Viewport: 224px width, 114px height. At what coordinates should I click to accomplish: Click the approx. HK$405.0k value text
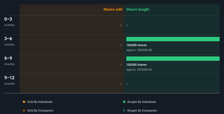tap(139, 50)
